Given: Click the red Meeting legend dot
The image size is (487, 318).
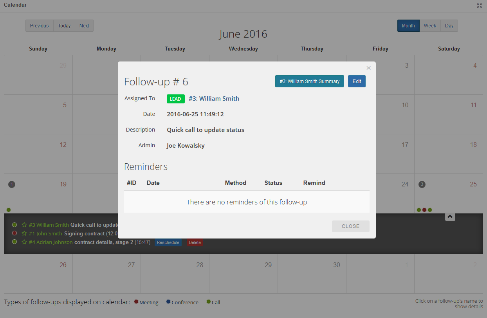Looking at the screenshot, I should pyautogui.click(x=136, y=302).
